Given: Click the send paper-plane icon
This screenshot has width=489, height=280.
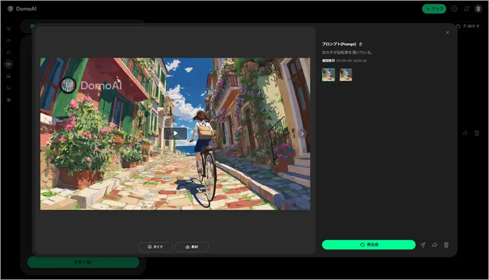Looking at the screenshot, I should (x=422, y=245).
